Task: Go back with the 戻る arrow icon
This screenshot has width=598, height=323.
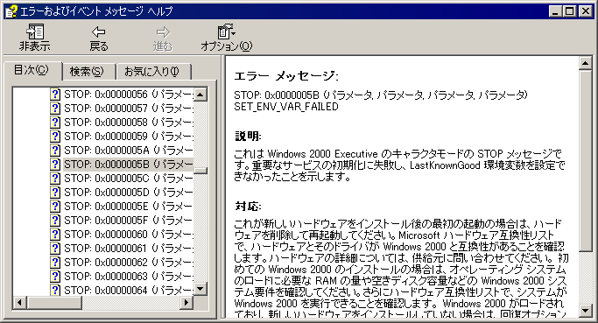Action: [99, 32]
